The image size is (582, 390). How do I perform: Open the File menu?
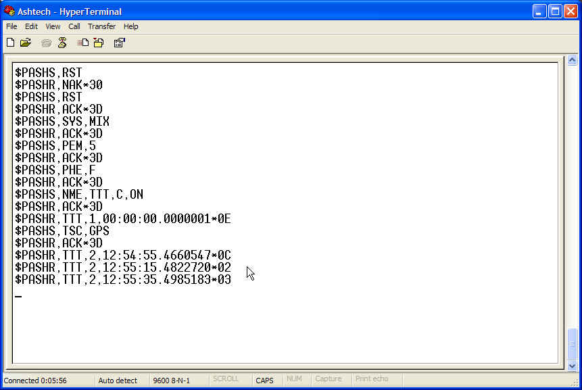pos(11,26)
